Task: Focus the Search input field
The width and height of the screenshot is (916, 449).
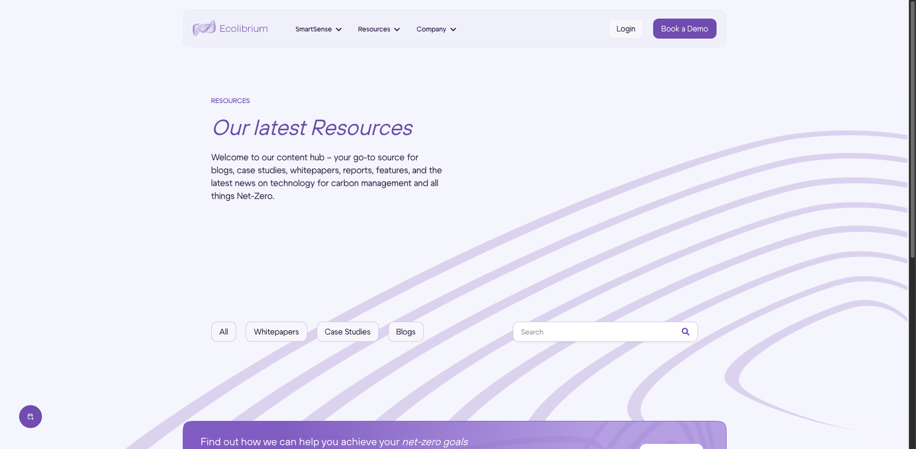Action: (x=595, y=332)
